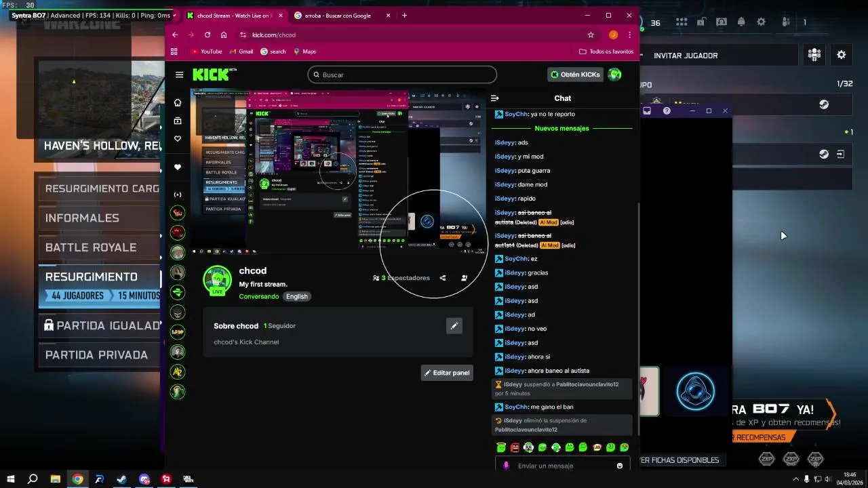Open search bookmark
Image resolution: width=868 pixels, height=488 pixels.
click(x=273, y=52)
